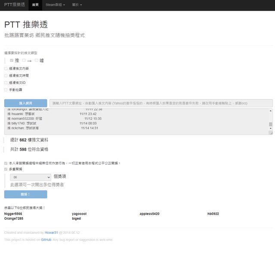The height and width of the screenshot is (264, 275).
Task: Toggle the → arrow type checkbox
Action: pyautogui.click(x=24, y=60)
